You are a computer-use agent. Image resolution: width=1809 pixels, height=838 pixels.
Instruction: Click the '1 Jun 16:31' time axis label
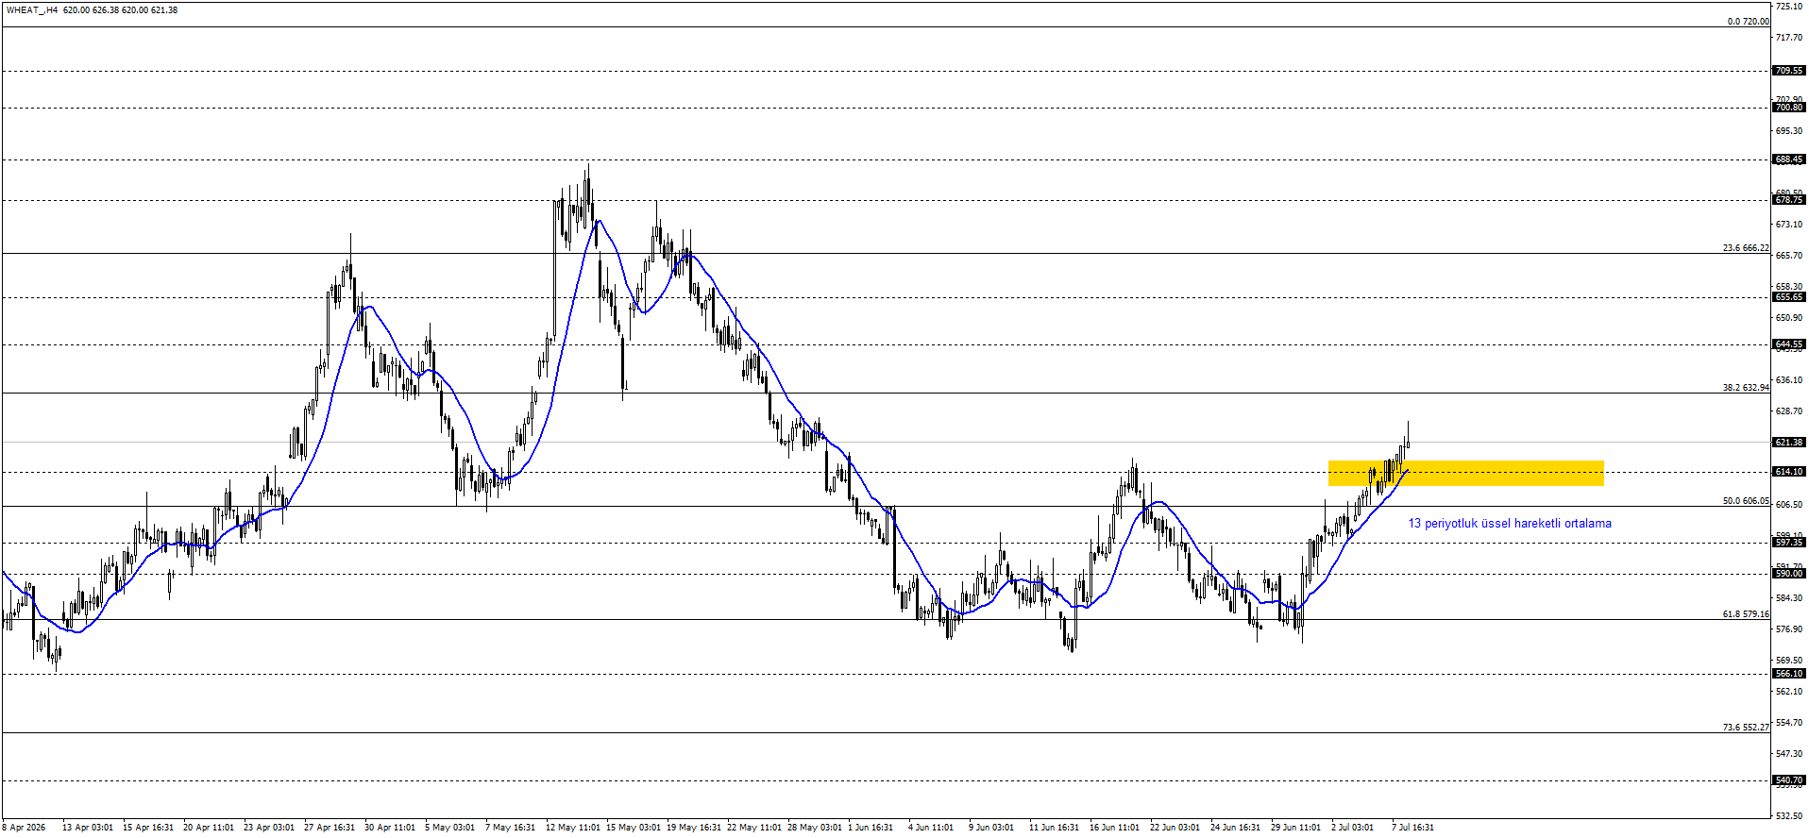click(871, 828)
